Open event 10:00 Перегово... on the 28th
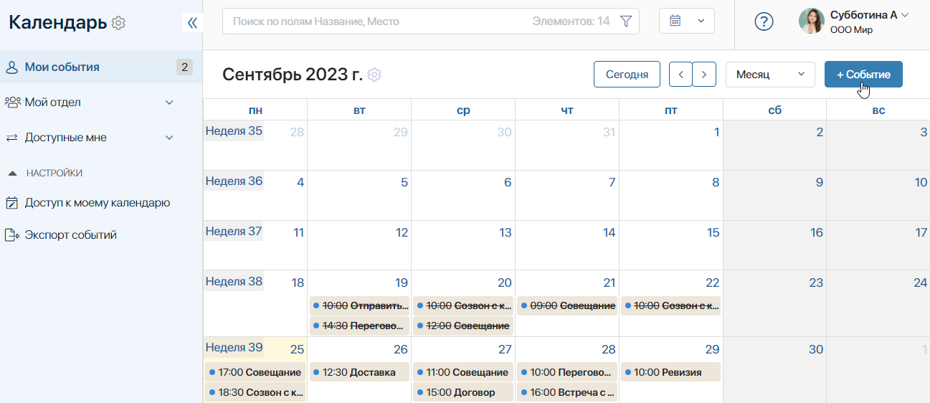This screenshot has width=930, height=403. tap(567, 372)
